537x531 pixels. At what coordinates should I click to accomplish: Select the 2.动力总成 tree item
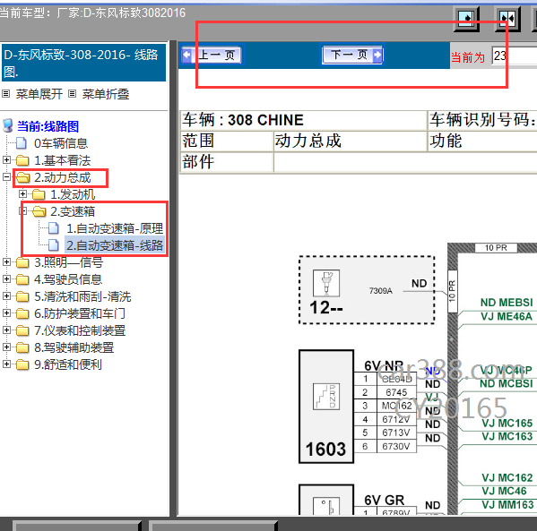[63, 177]
